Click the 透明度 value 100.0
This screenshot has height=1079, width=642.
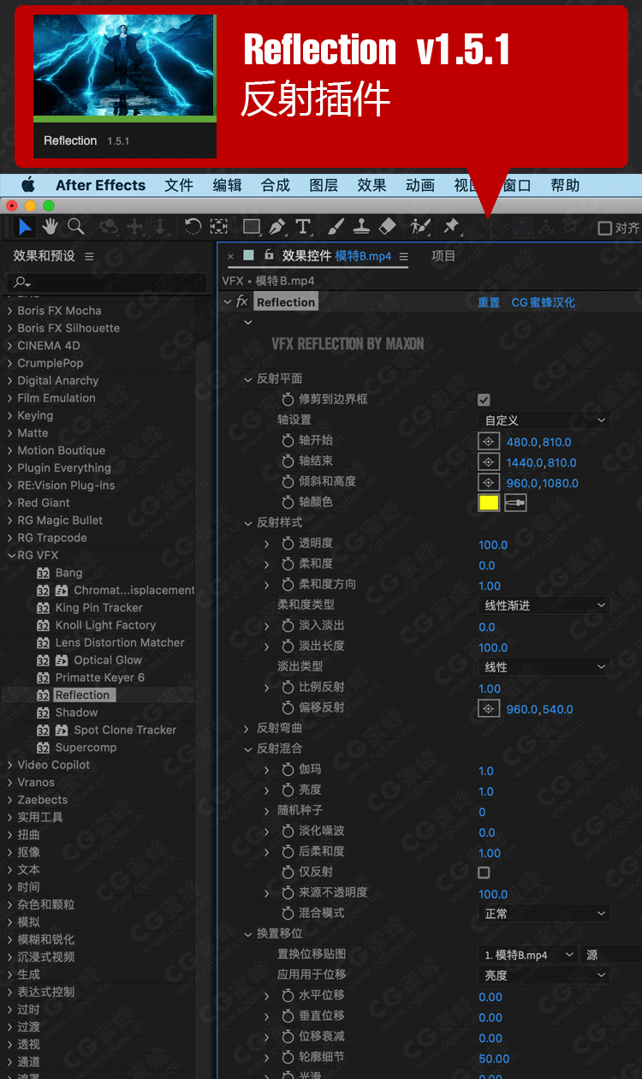pos(493,545)
